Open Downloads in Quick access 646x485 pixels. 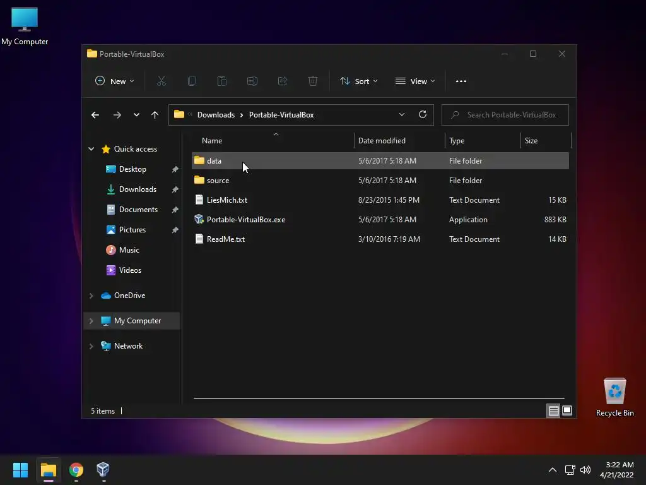tap(138, 189)
